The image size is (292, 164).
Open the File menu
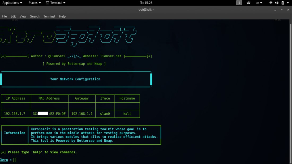point(4,16)
